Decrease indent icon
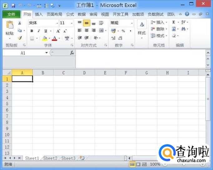The height and width of the screenshot is (170, 213). pyautogui.click(x=80, y=38)
